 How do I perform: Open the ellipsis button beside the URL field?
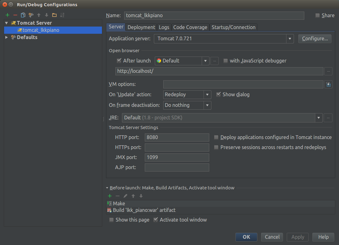(x=328, y=71)
